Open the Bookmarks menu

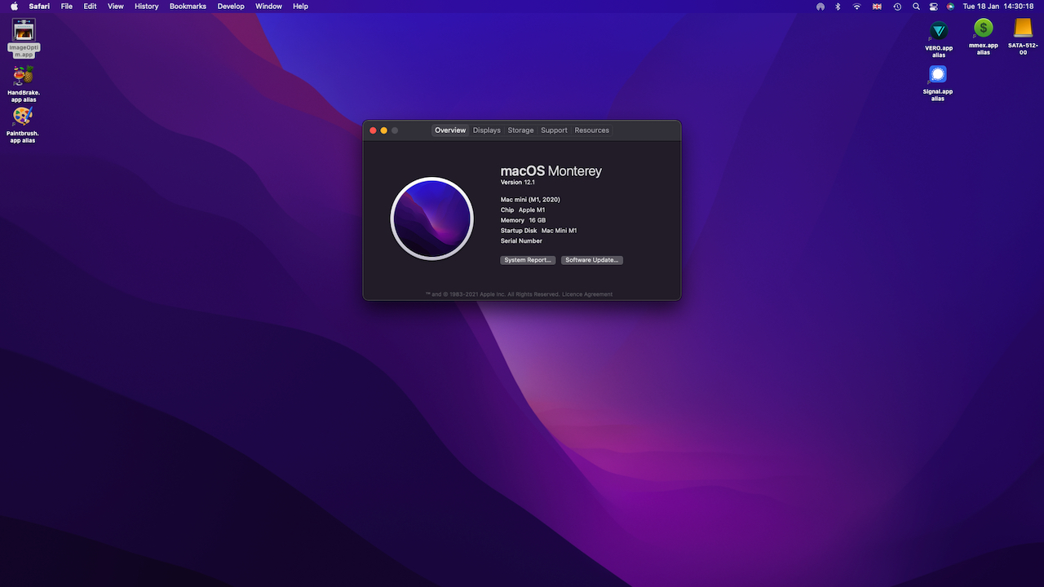[x=188, y=7]
